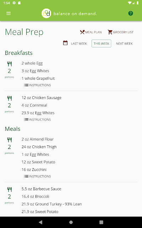Click the calendar date picker icon
This screenshot has width=142, height=228.
(65, 43)
